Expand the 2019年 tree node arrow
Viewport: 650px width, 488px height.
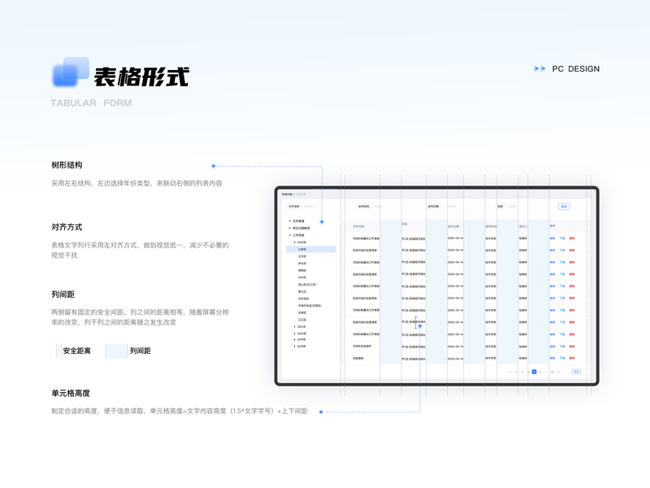pos(295,339)
